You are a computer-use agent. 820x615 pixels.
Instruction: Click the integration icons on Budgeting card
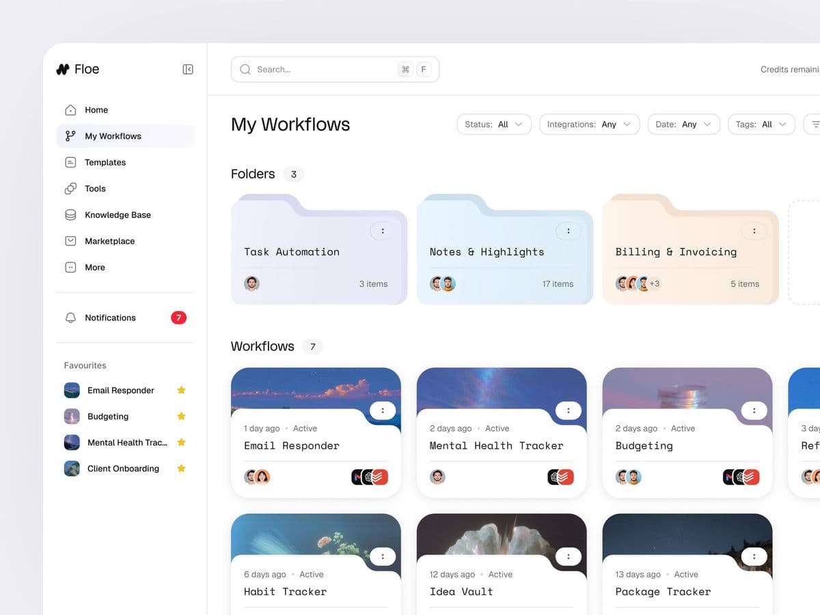tap(741, 477)
